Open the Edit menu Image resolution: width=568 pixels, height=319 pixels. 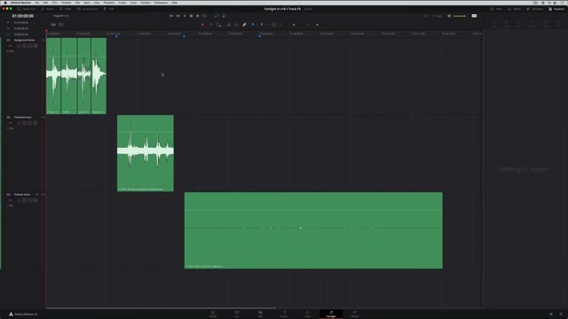(45, 3)
